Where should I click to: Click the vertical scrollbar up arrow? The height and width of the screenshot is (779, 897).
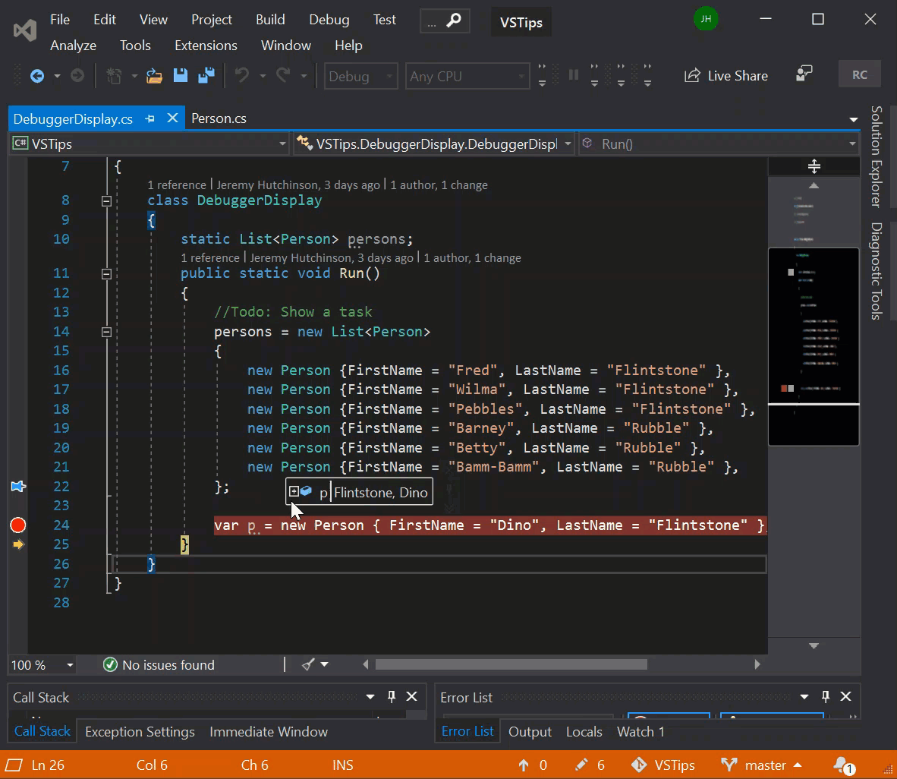(814, 185)
